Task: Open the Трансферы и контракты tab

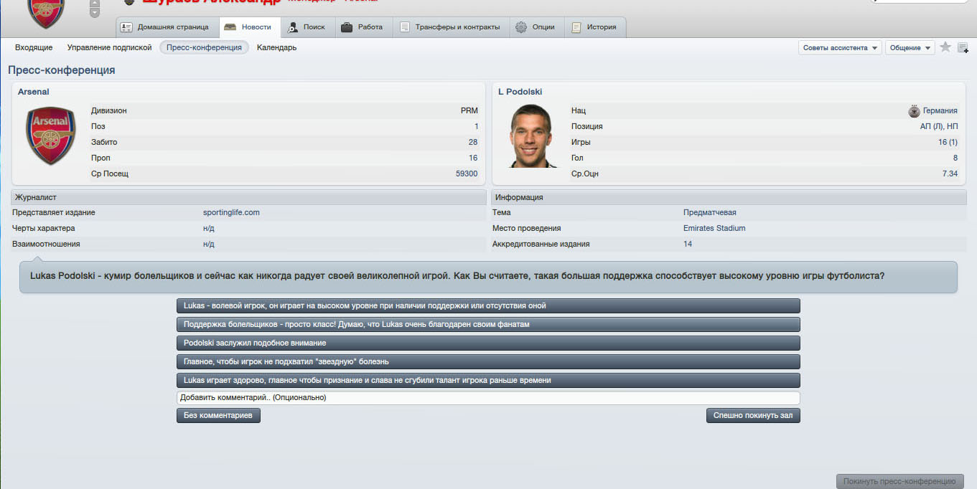Action: [450, 27]
